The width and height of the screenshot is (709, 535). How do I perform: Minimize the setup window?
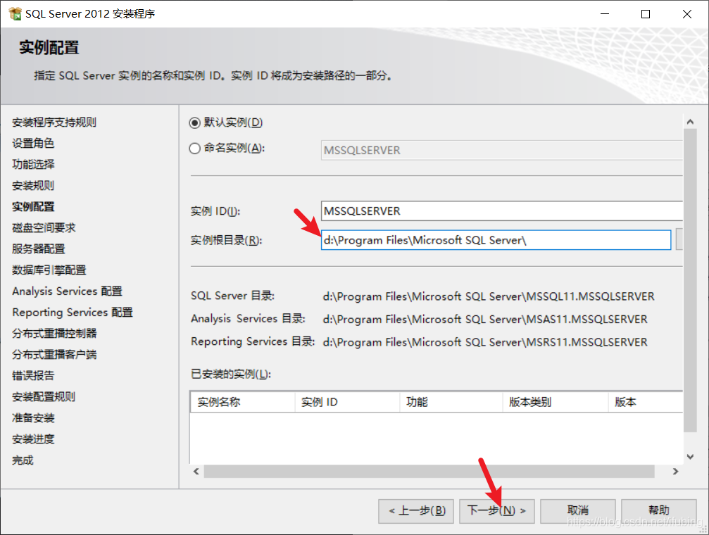[605, 14]
